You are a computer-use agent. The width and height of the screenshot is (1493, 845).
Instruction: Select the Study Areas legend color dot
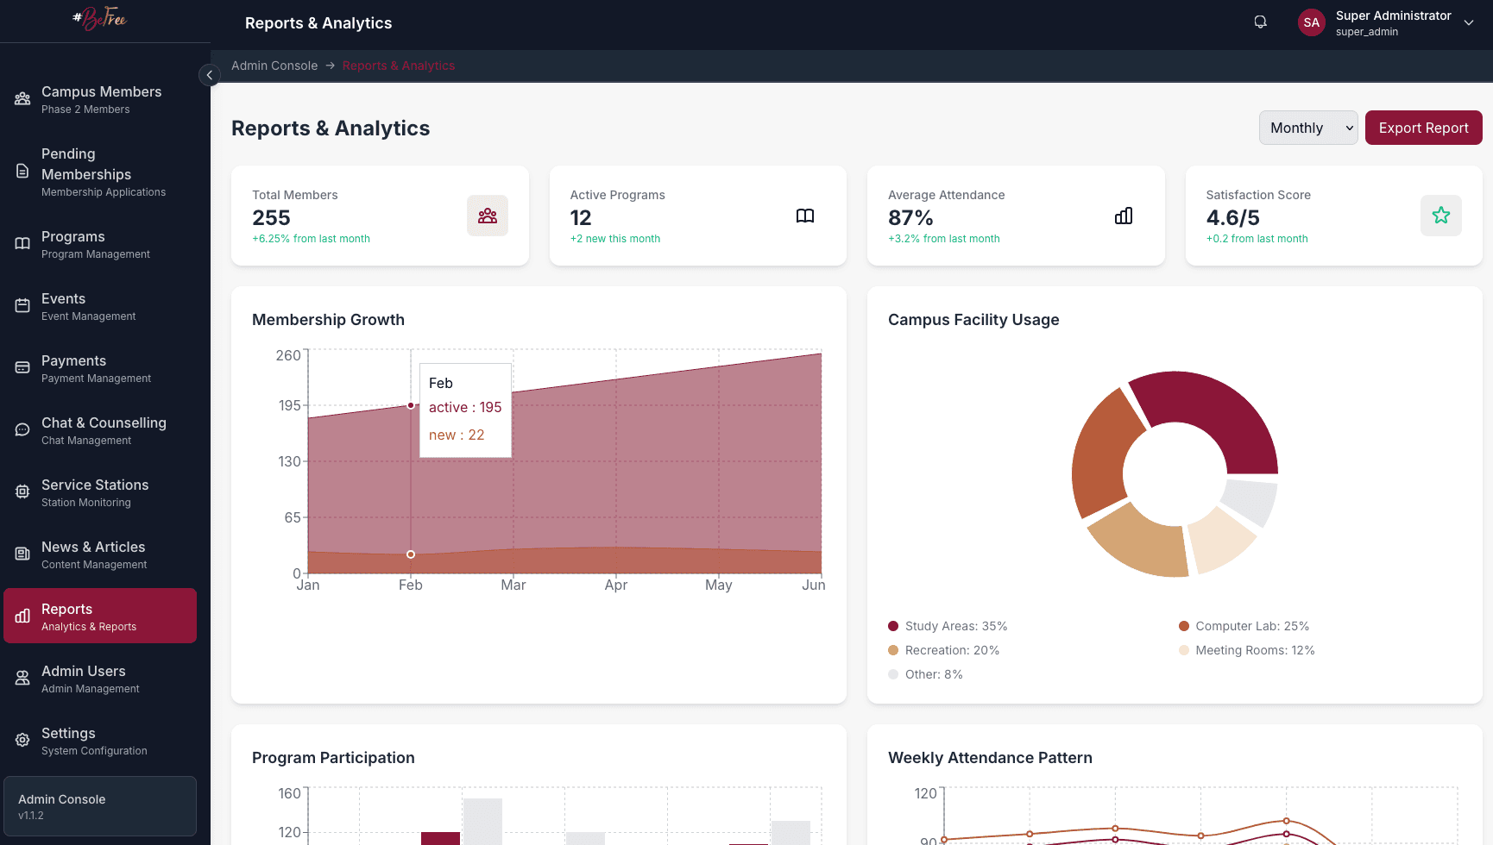pos(893,626)
